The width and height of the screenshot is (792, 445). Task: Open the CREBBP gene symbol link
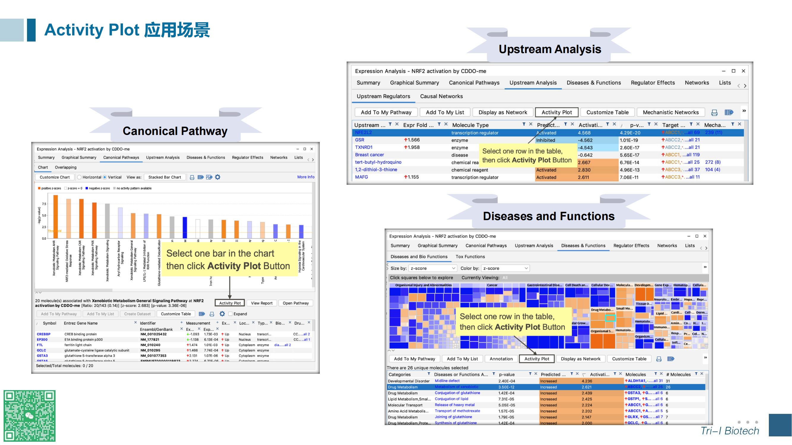(43, 334)
